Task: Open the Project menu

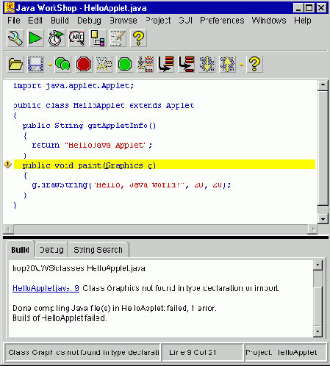Action: point(158,21)
